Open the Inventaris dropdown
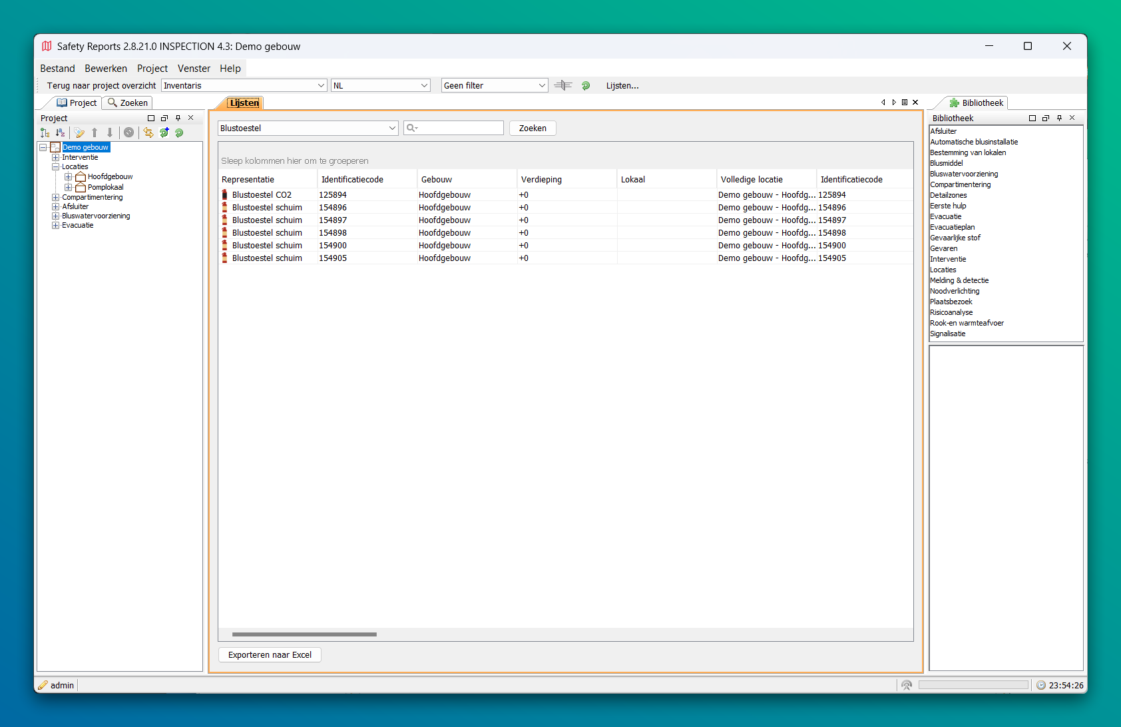Image resolution: width=1121 pixels, height=727 pixels. 321,85
